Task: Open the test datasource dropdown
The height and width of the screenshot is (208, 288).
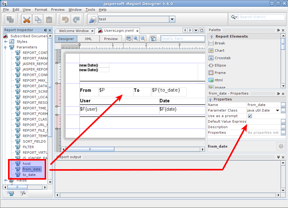Action: [172, 19]
